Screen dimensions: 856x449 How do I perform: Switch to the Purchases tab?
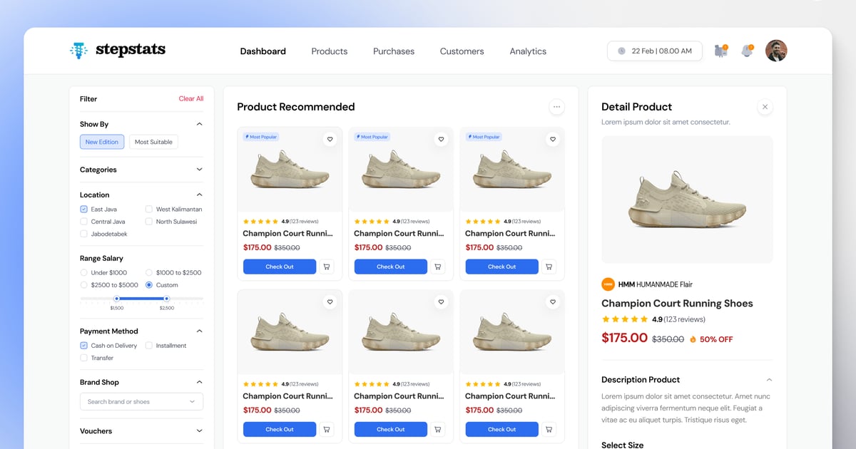(393, 51)
